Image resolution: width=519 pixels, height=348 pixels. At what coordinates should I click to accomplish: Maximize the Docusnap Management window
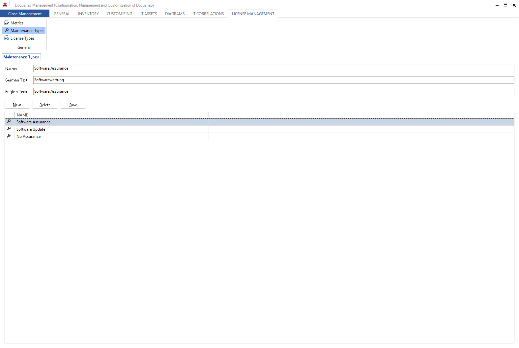505,5
